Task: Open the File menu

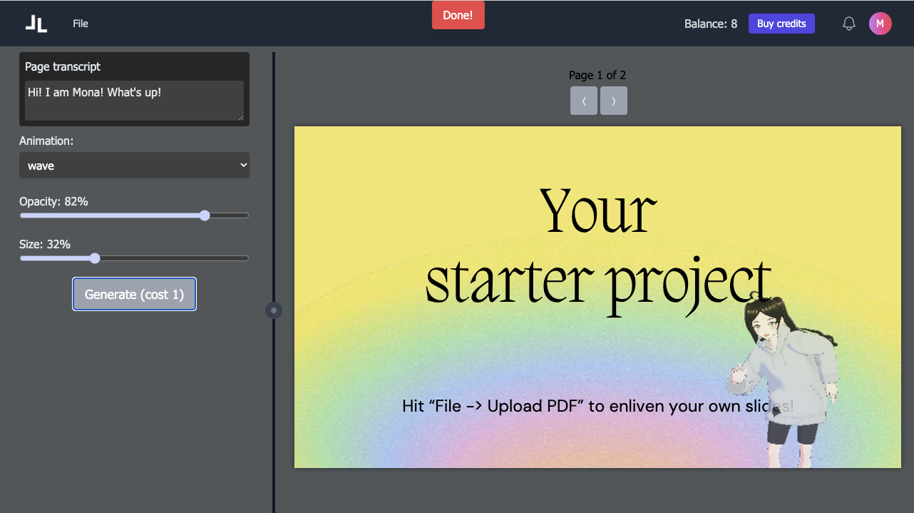Action: pos(81,24)
